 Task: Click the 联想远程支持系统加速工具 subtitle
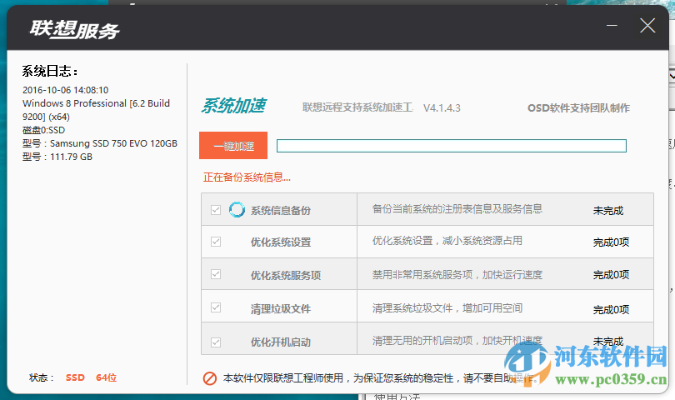[357, 107]
